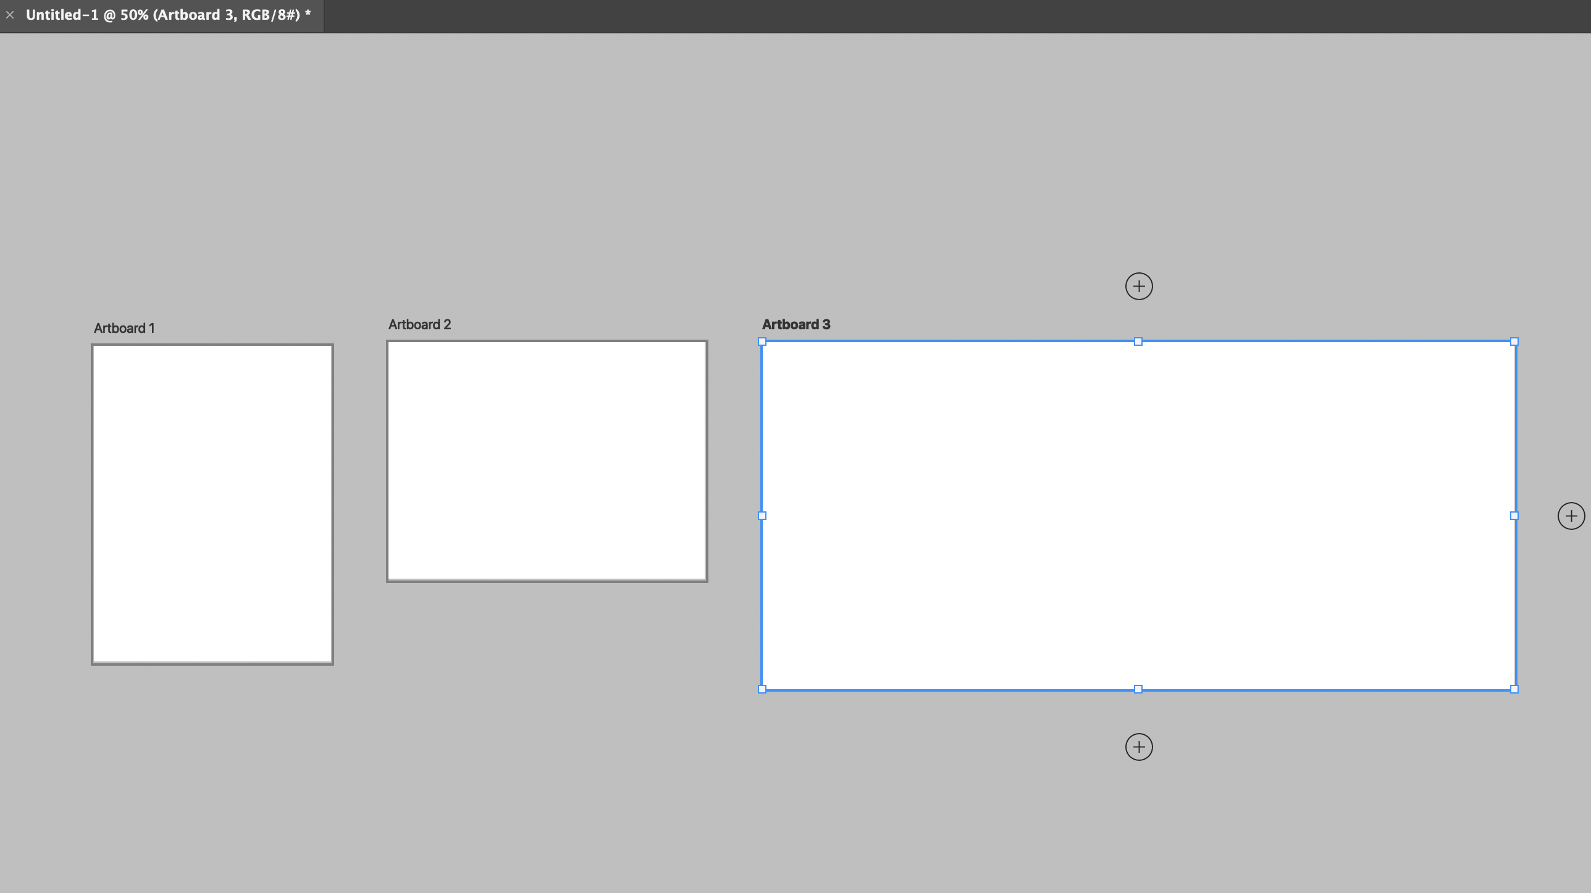Select the Artboard 2 canvas
Viewport: 1591px width, 893px height.
(547, 461)
